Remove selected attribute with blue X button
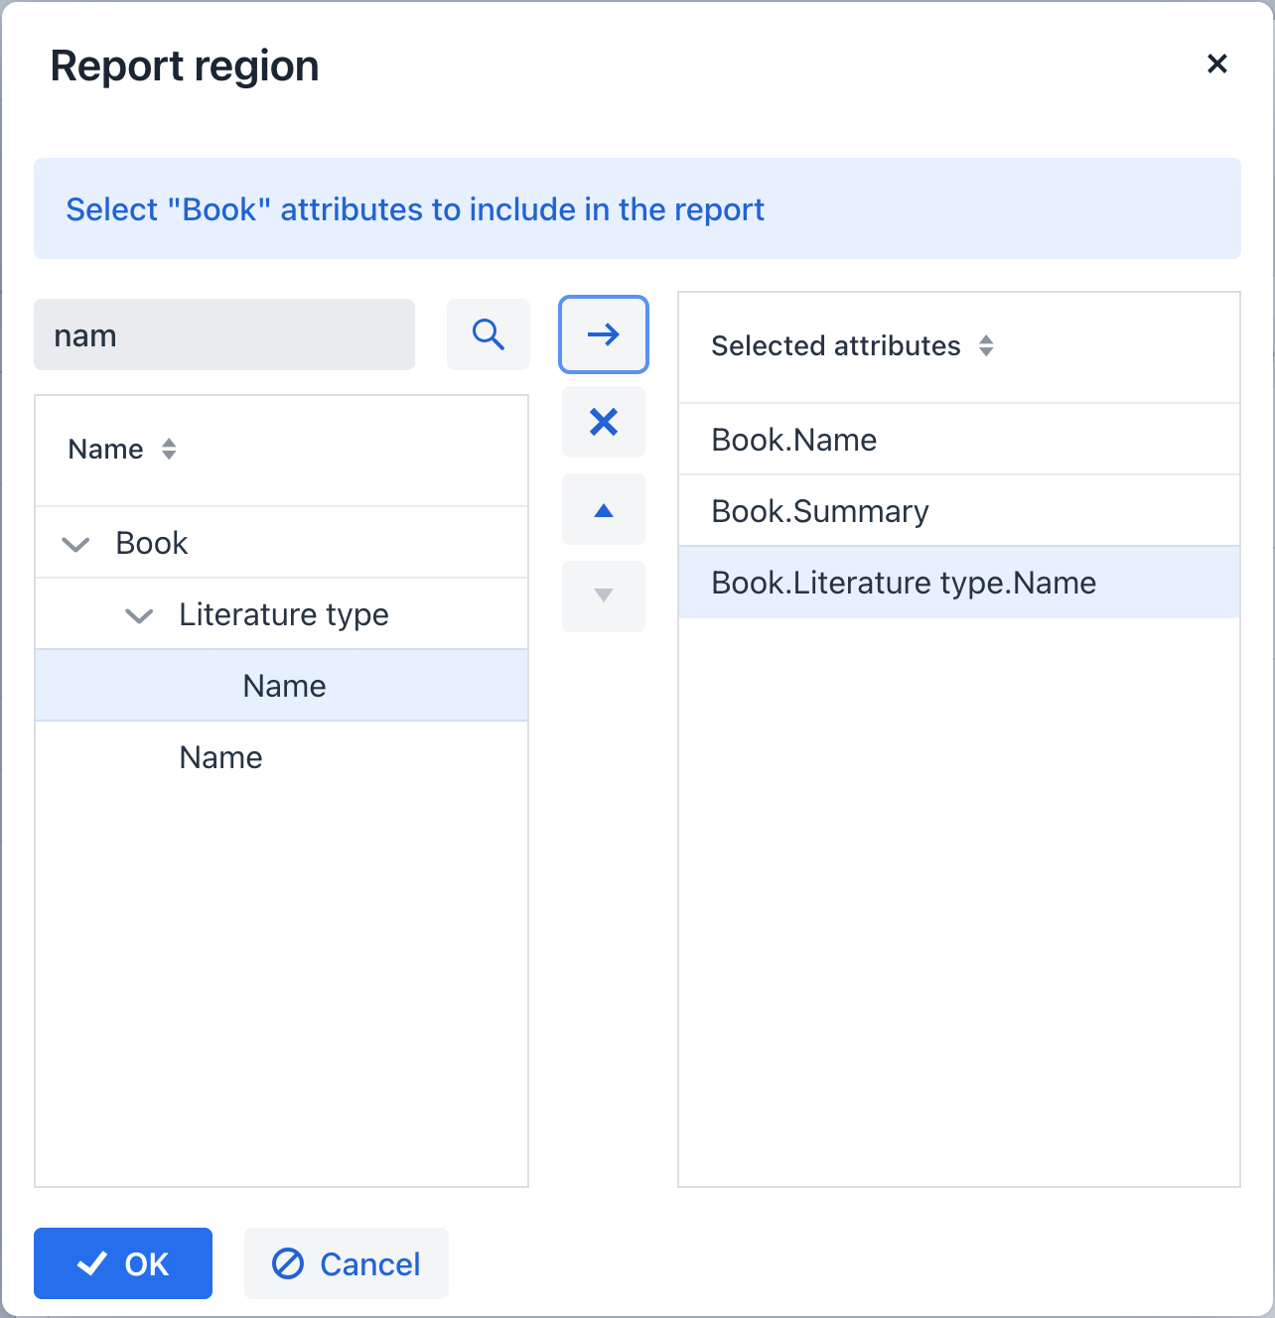1275x1318 pixels. coord(604,422)
